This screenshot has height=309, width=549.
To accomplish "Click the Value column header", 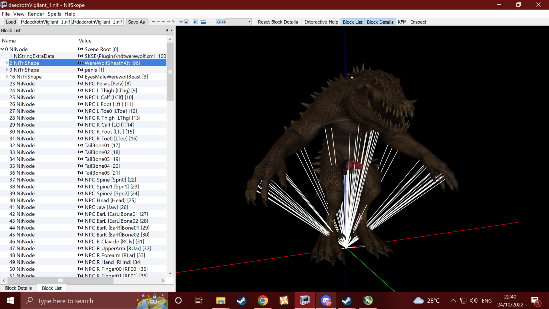I will [x=122, y=41].
